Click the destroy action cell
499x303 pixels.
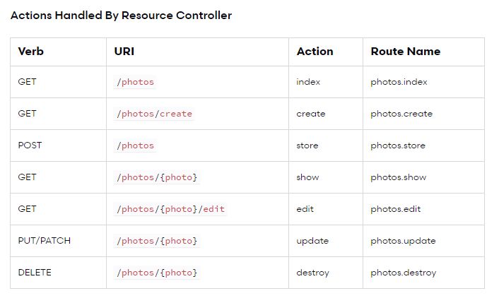312,273
